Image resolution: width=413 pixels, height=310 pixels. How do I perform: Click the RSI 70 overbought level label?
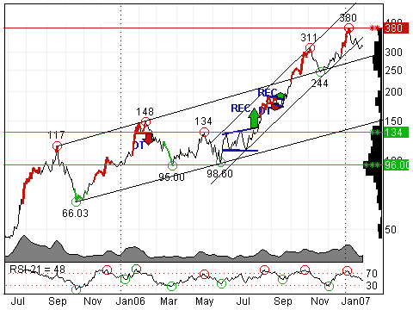[x=372, y=274]
